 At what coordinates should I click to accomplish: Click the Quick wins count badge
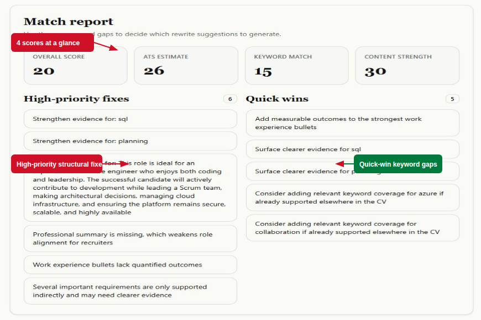pos(452,99)
